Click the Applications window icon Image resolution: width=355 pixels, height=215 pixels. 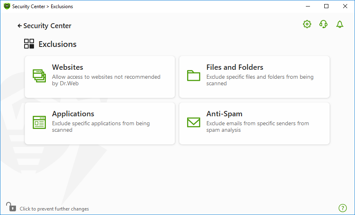pyautogui.click(x=39, y=122)
